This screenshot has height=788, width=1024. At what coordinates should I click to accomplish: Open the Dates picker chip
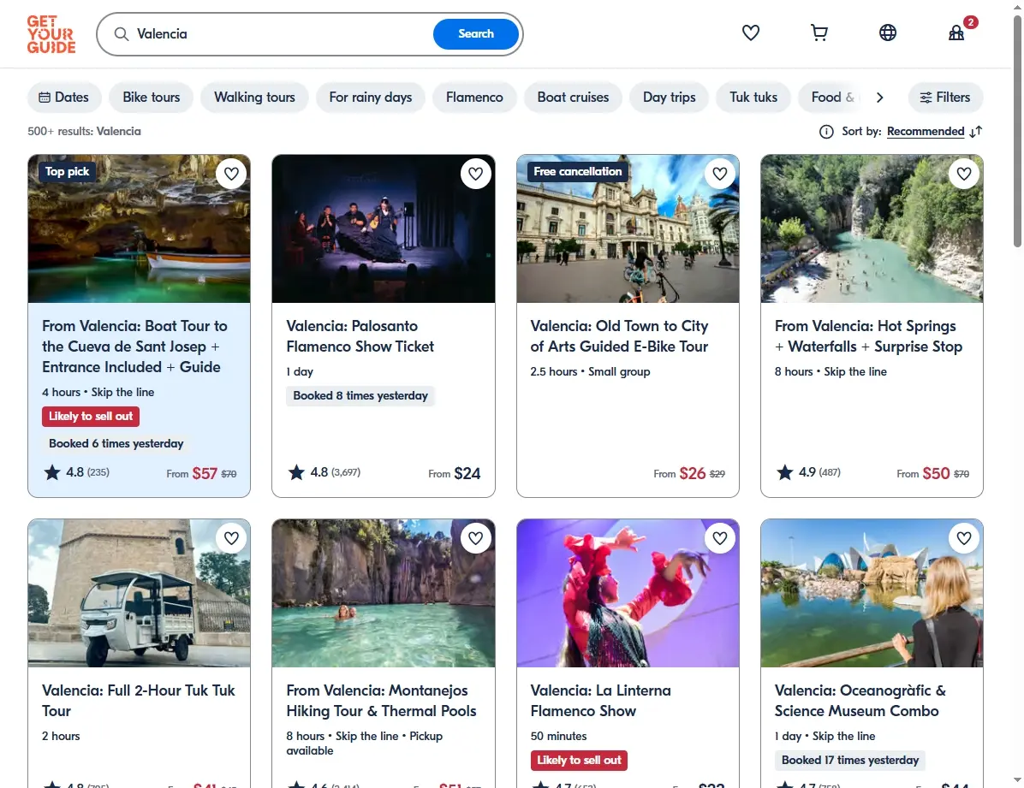click(64, 98)
